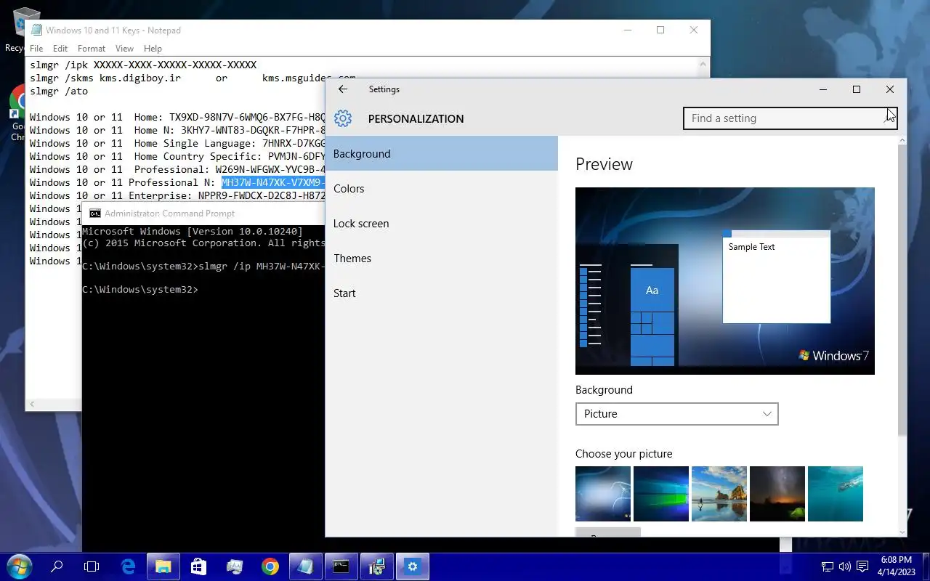Click the Preview heading in Settings
Viewport: 930px width, 581px height.
click(604, 164)
